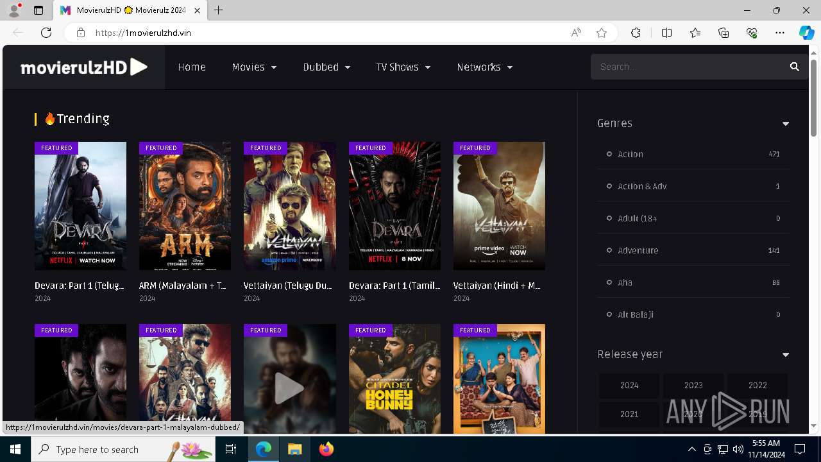Image resolution: width=821 pixels, height=462 pixels.
Task: Open 'ARM (Malayalam + T..' title link
Action: pos(183,286)
